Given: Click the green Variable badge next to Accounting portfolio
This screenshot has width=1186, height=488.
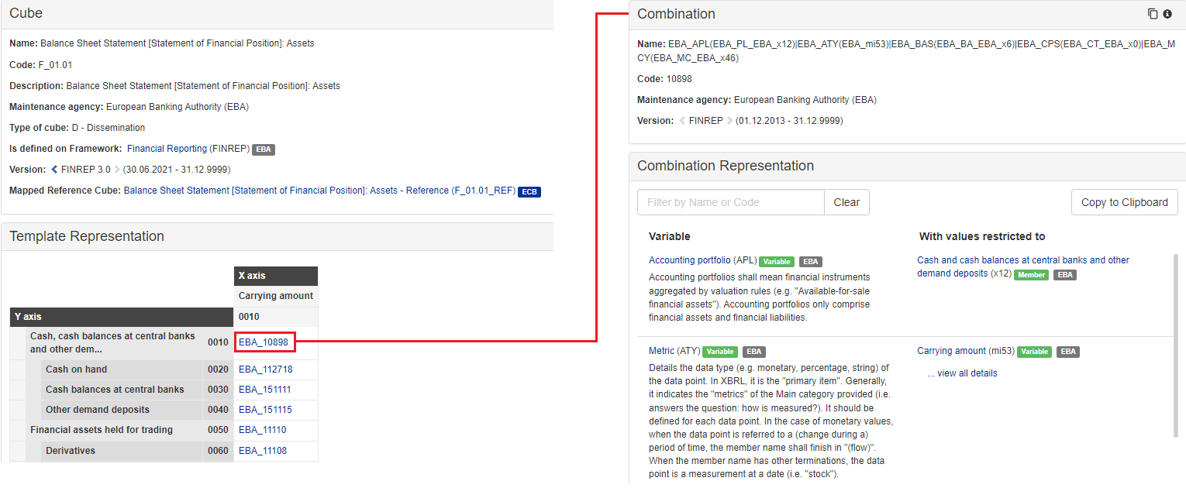Looking at the screenshot, I should tap(777, 262).
